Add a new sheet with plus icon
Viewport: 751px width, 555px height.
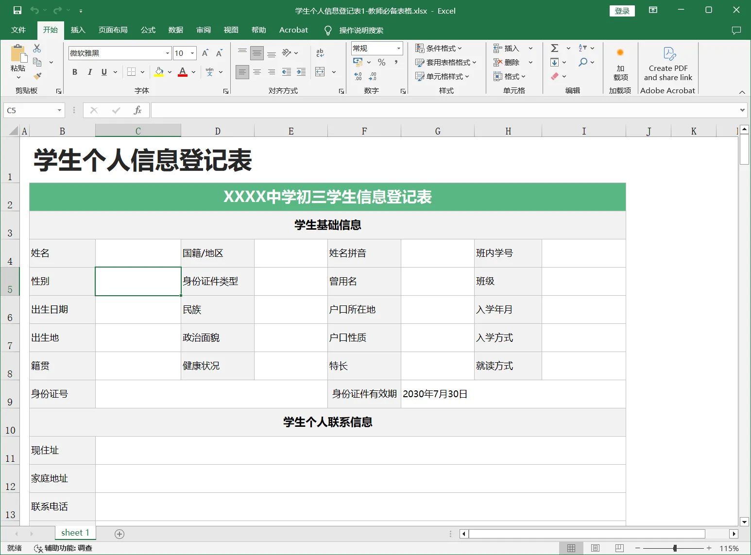119,534
